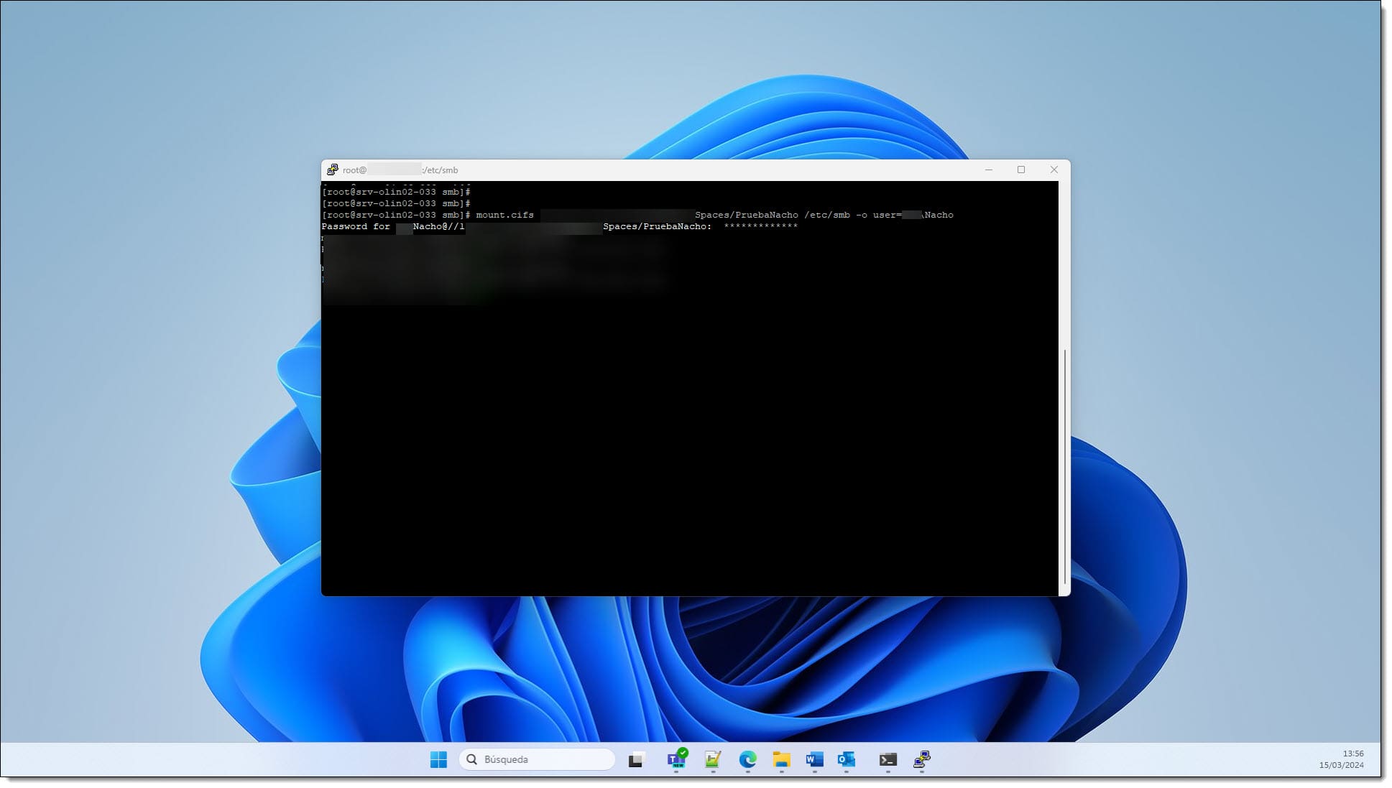Click the terminal's vertical scrollbar thumb
The width and height of the screenshot is (1392, 788).
click(x=1064, y=467)
